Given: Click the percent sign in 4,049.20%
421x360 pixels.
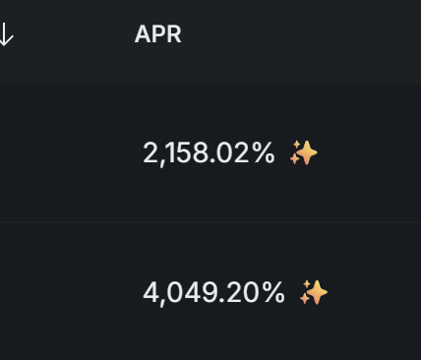Looking at the screenshot, I should [x=273, y=292].
